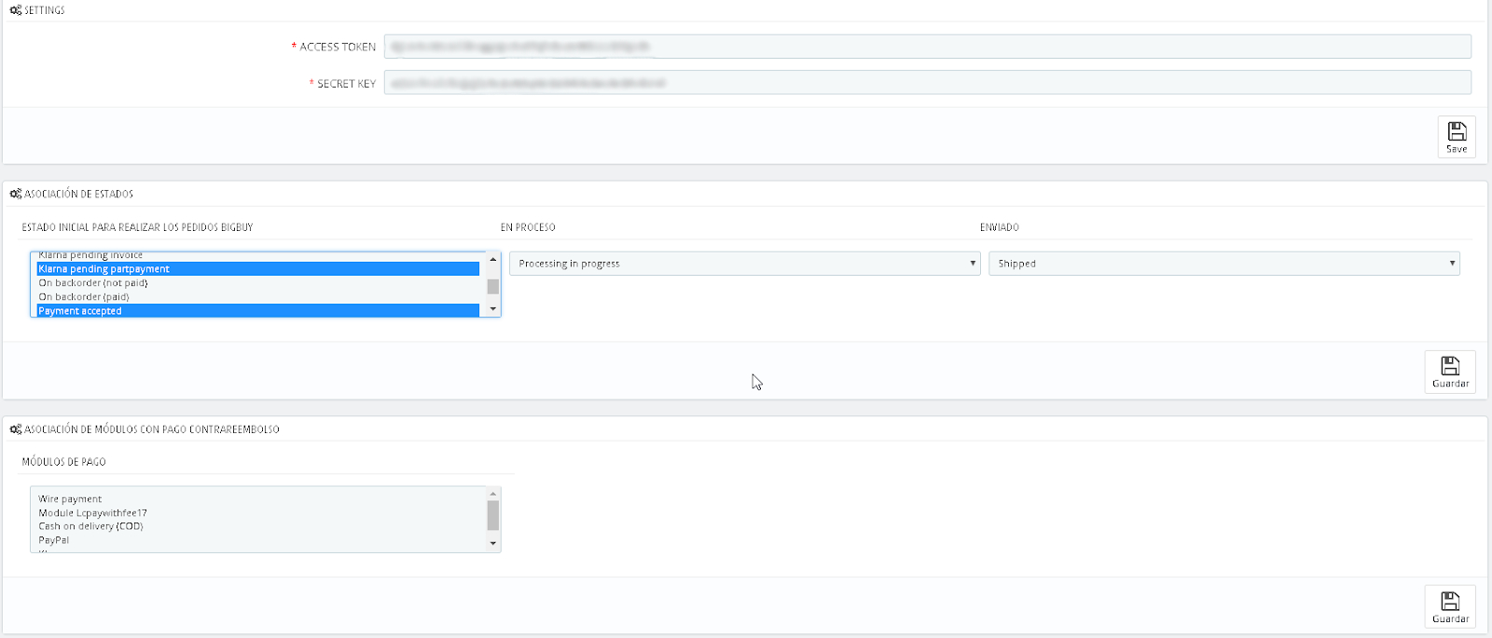Click Guardar icon in Asociación de Estados section
The image size is (1492, 638).
tap(1450, 366)
